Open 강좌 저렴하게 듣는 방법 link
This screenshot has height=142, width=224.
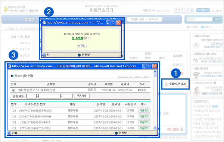coord(211,76)
